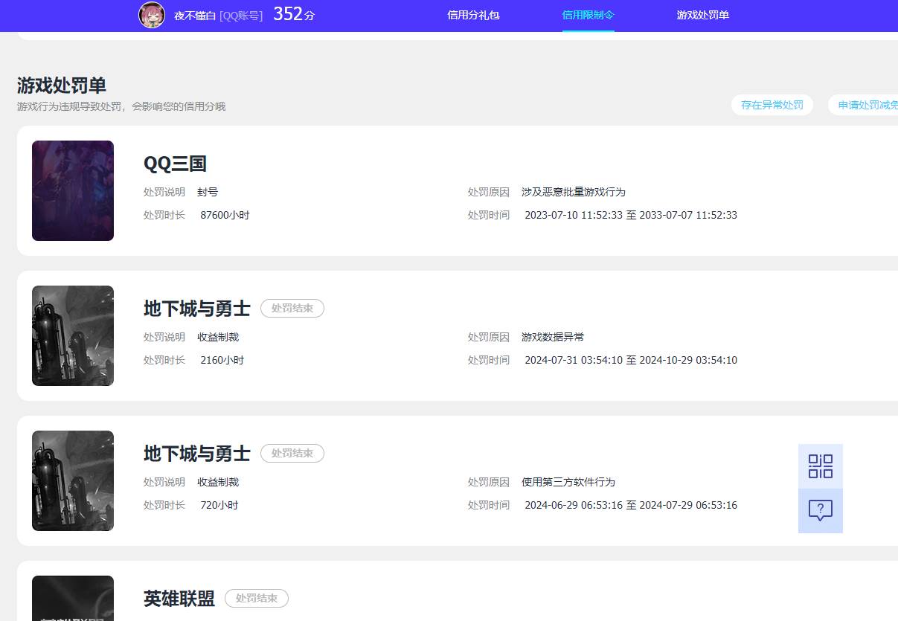This screenshot has height=621, width=898.
Task: Click the credit score 352分 display
Action: [292, 13]
